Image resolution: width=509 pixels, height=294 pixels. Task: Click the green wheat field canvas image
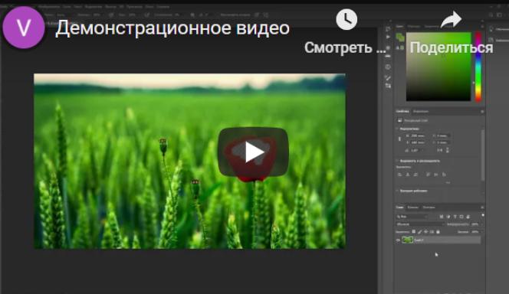189,161
